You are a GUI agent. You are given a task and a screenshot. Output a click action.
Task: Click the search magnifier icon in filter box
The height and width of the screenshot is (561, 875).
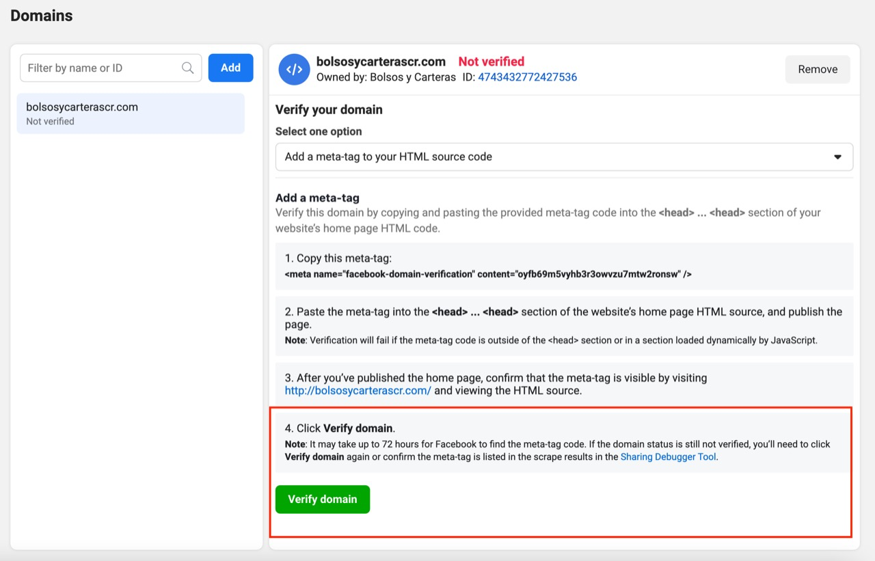click(187, 68)
